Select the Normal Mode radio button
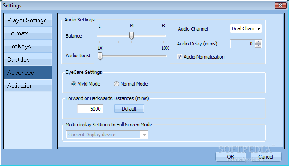 click(116, 84)
